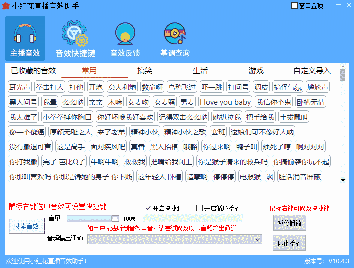
Task: Tick the 窗口置顶 checkbox
Action: (294, 6)
